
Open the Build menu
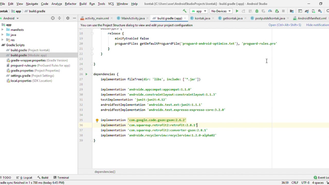click(x=83, y=4)
